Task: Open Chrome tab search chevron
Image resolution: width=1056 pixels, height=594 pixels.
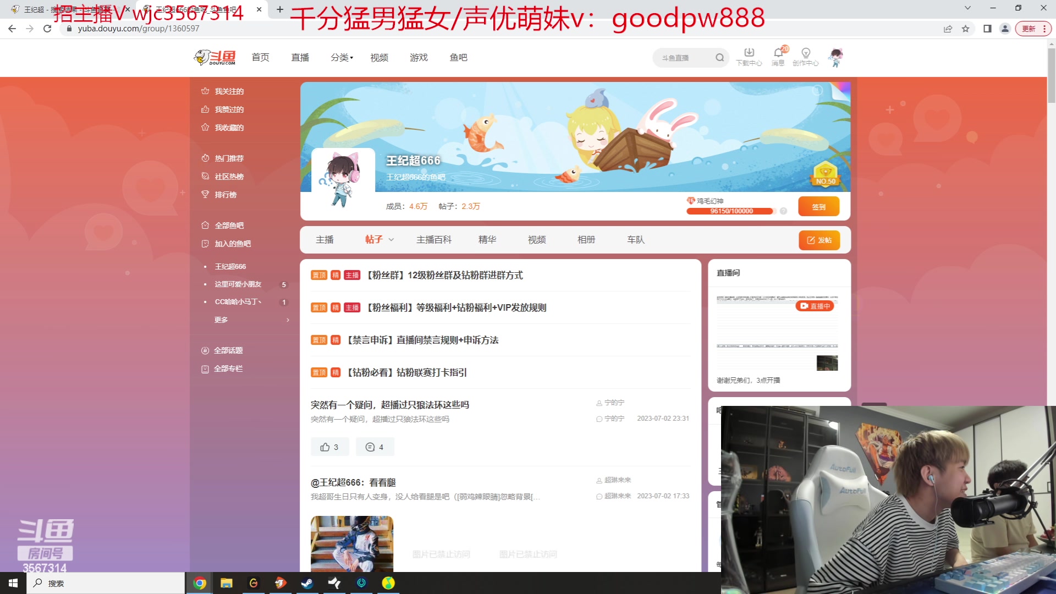Action: (x=967, y=8)
